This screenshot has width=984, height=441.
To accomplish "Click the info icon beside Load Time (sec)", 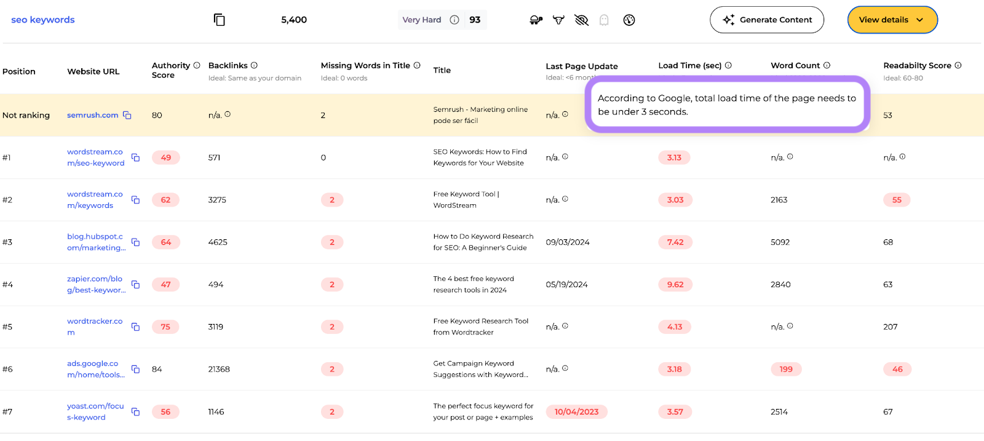I will [x=728, y=65].
